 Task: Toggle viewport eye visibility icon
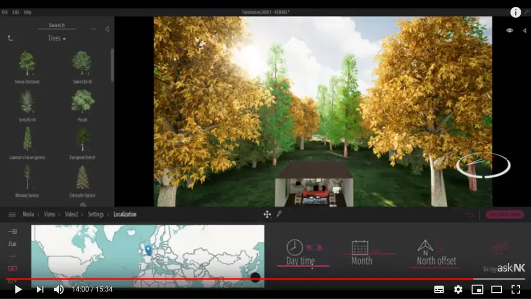pyautogui.click(x=509, y=30)
